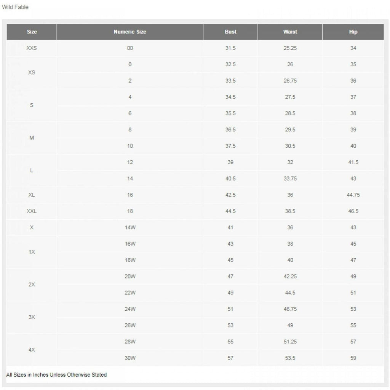Viewport: 390px width, 390px height.
Task: Select the Bust column header
Action: click(230, 32)
